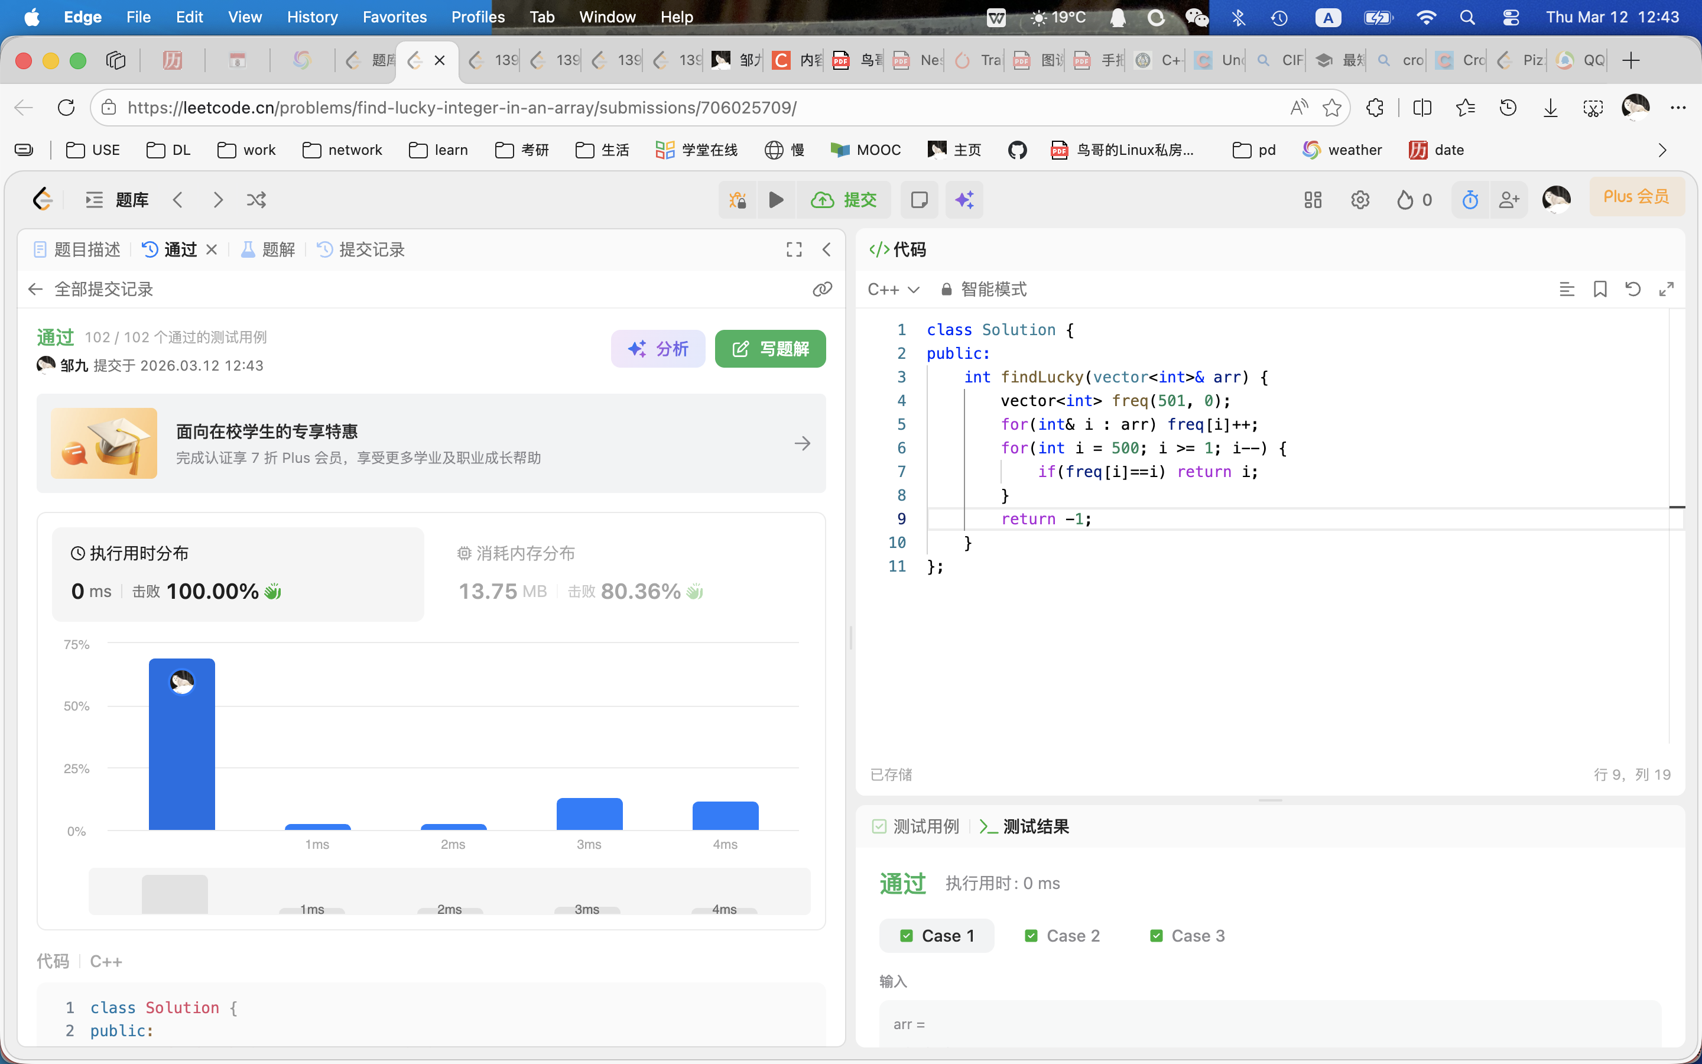Click the browser back arrow
Screen dimensions: 1702x1064
point(24,108)
